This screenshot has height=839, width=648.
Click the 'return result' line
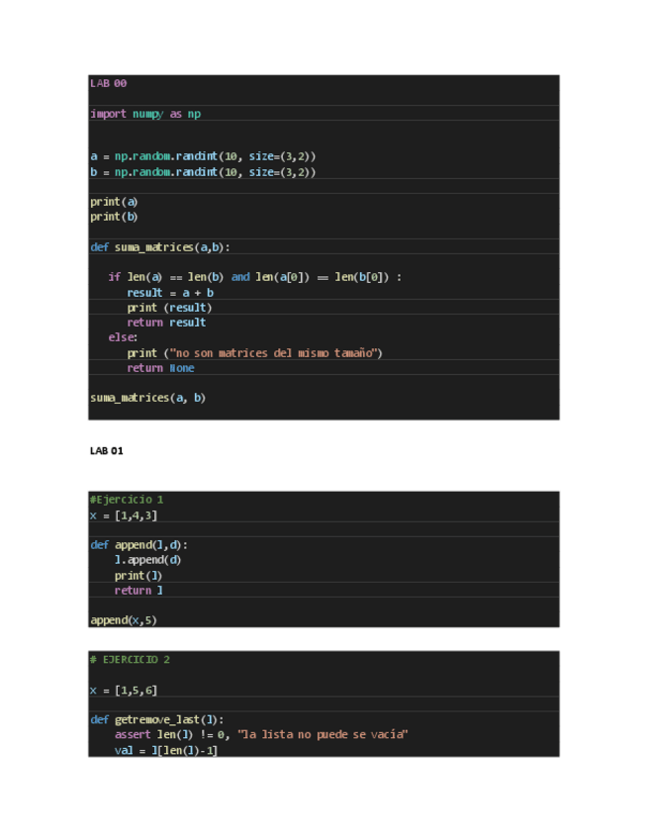click(166, 323)
